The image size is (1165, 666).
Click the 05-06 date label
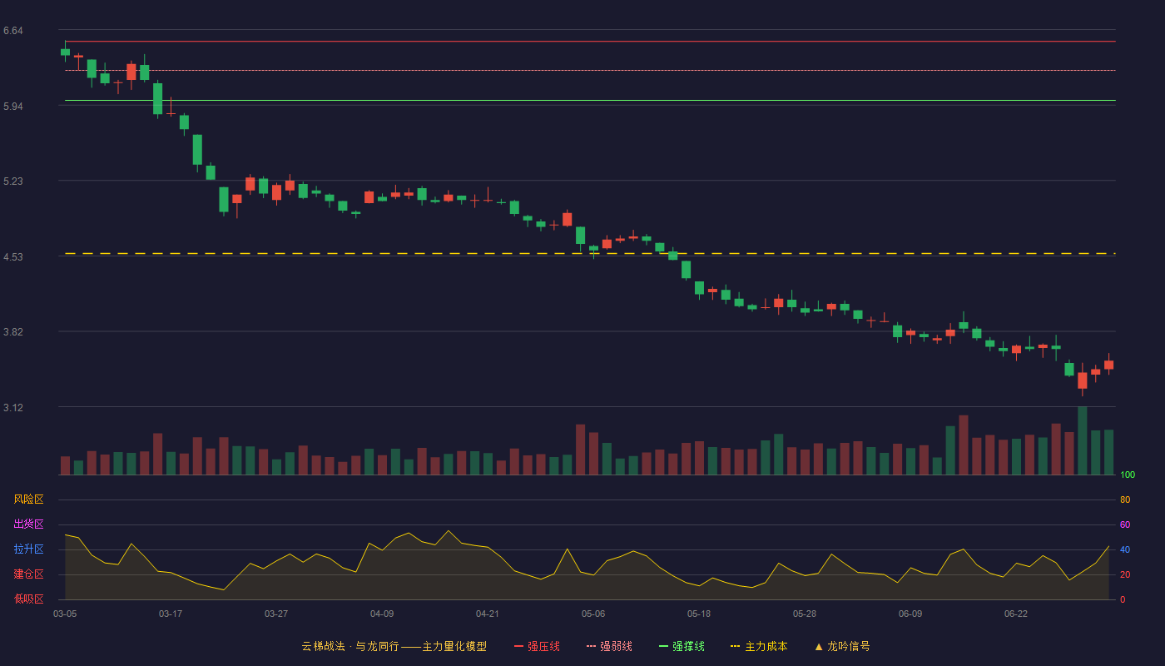593,614
